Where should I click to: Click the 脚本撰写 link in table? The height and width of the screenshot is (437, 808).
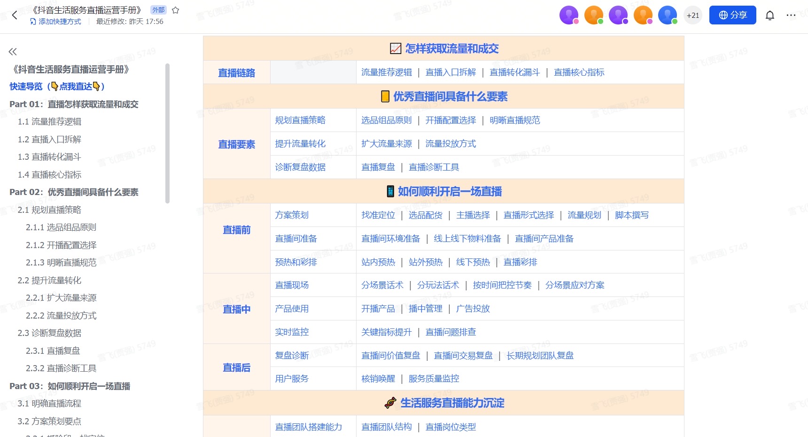click(631, 215)
